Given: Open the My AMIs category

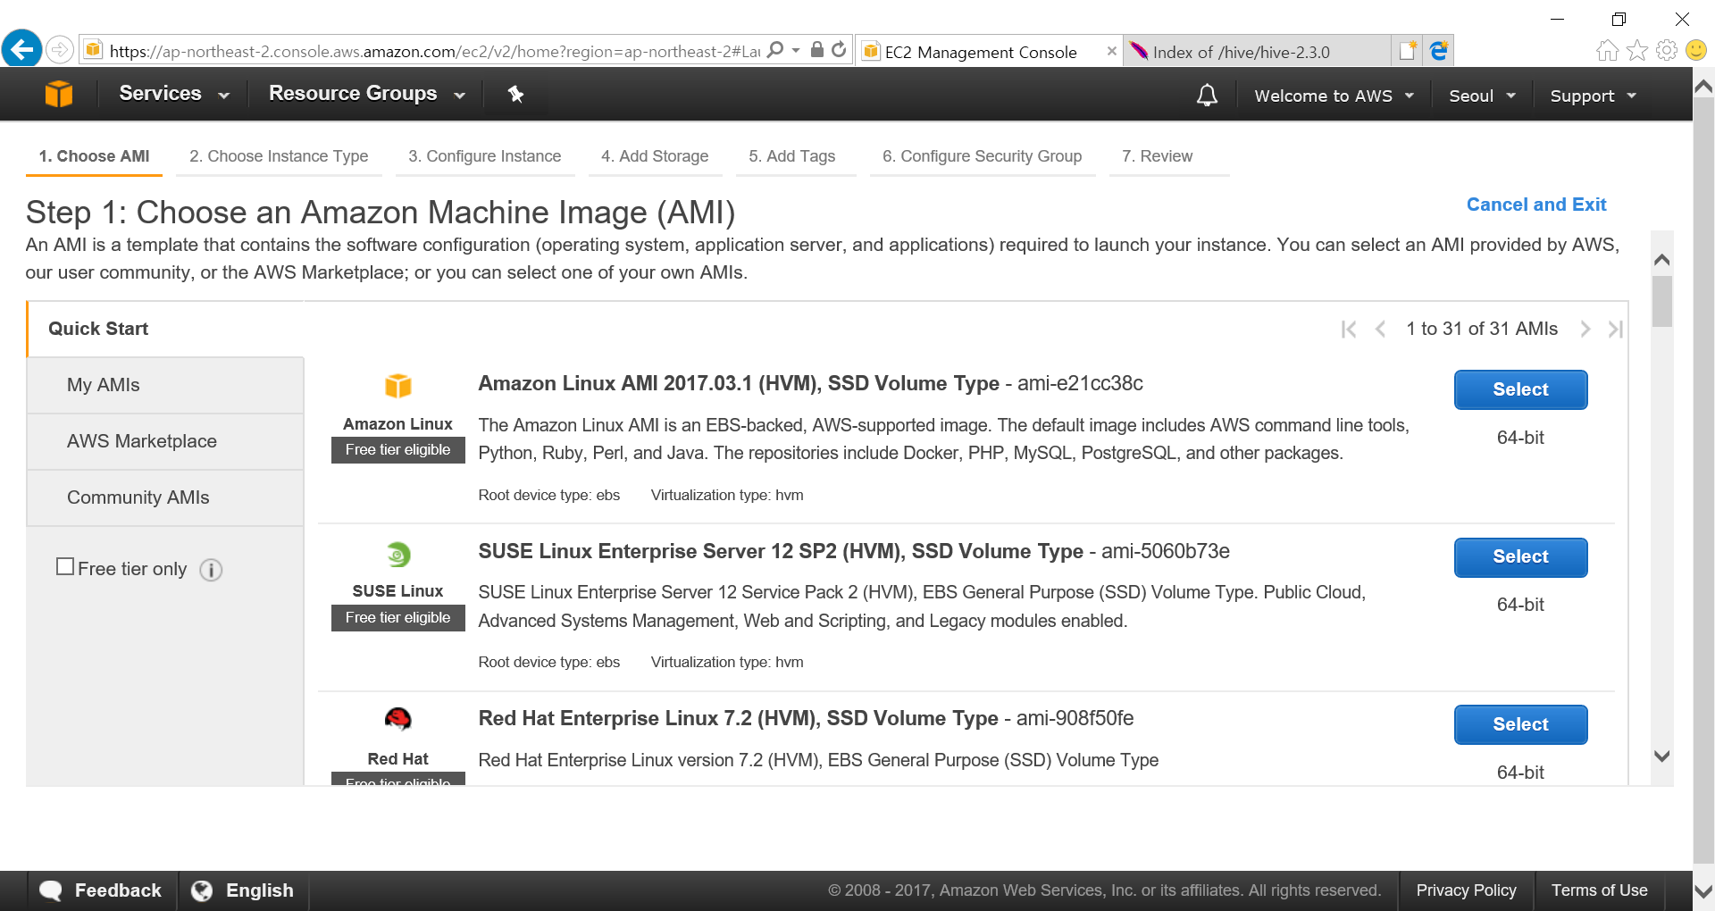Looking at the screenshot, I should (x=165, y=385).
